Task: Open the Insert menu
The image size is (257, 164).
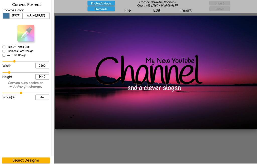Action: point(186,10)
